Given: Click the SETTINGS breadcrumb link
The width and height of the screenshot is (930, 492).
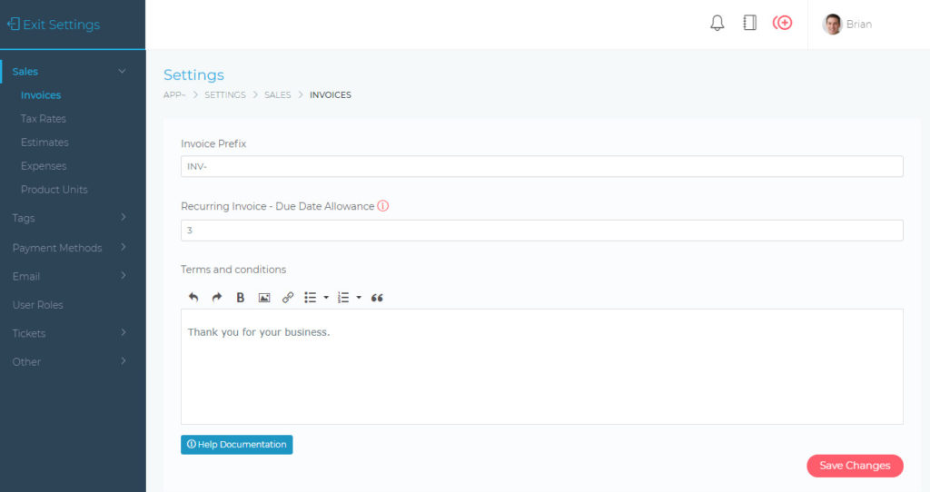Looking at the screenshot, I should [x=225, y=94].
